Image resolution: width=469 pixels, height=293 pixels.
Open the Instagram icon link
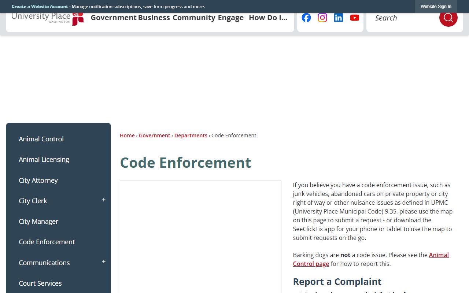pos(322,18)
